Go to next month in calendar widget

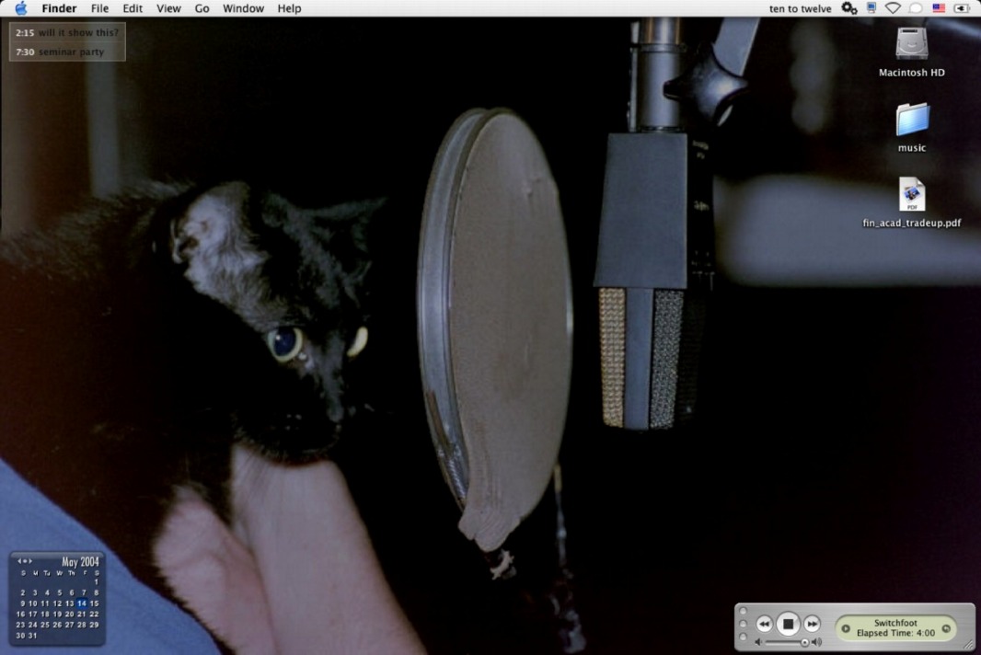[30, 561]
